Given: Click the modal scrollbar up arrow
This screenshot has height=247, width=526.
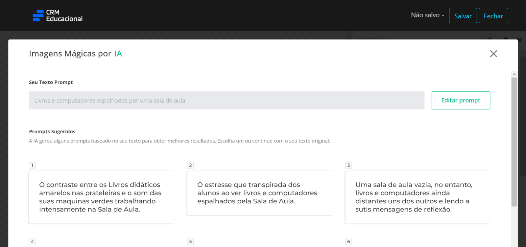Looking at the screenshot, I should [514, 74].
